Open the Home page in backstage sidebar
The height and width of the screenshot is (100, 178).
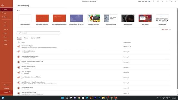tap(6, 9)
